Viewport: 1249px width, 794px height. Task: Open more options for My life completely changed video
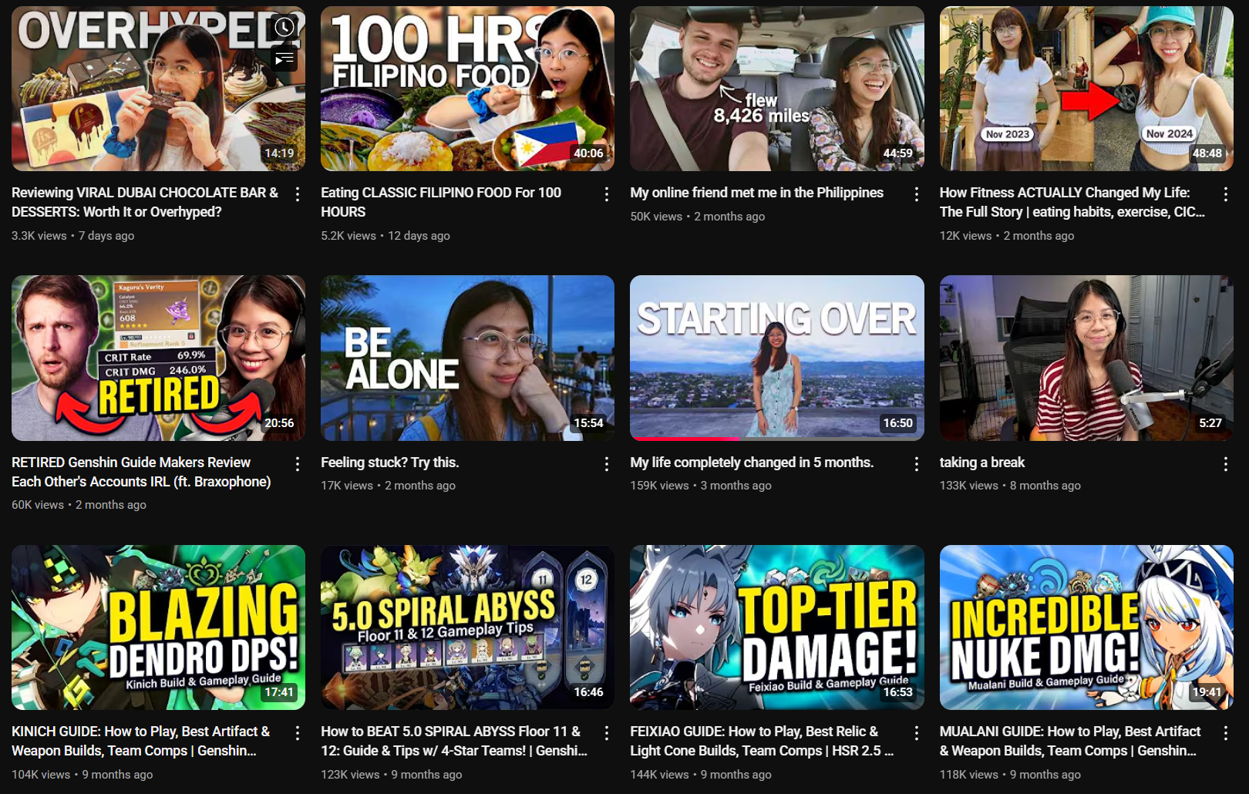[x=916, y=464]
